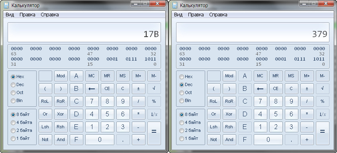
Task: Click digit 0 in right calculator
Action: [268, 140]
